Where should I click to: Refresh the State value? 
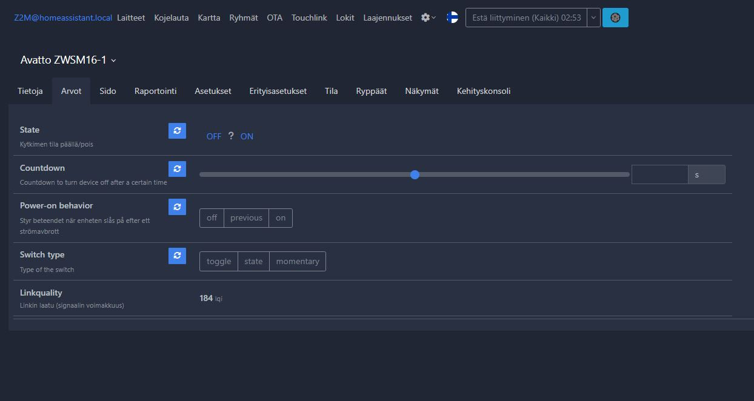pos(177,131)
